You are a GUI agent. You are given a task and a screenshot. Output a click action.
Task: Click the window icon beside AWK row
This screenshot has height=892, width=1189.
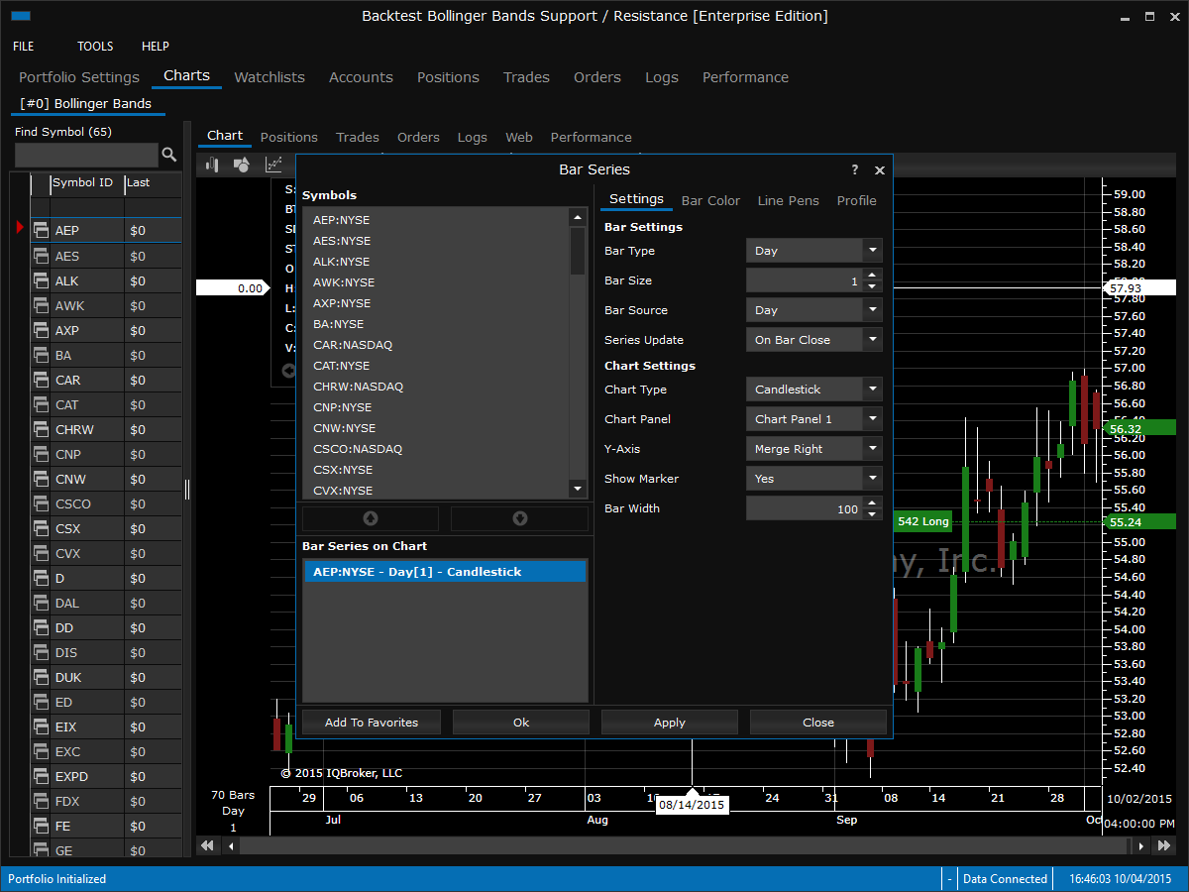tap(41, 305)
